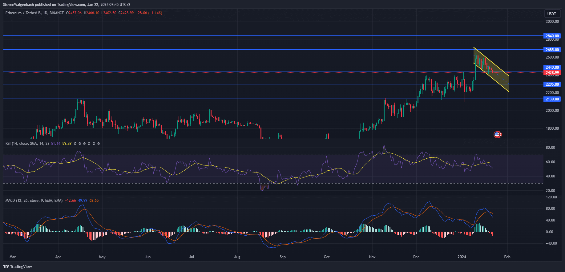Click the MACD histogram value −12.66
This screenshot has width=565, height=272.
tap(71, 201)
